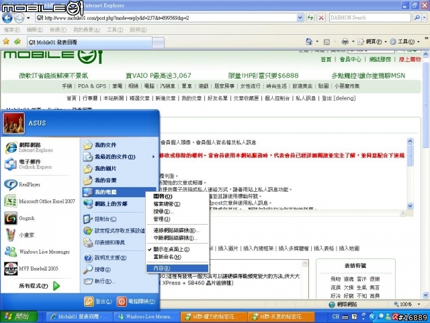This screenshot has height=323, width=430.
Task: Click 會員中心 link
Action: point(350,59)
